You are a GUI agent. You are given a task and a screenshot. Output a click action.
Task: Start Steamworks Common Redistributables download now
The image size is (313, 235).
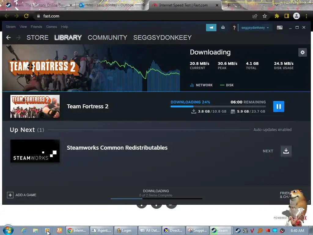(286, 151)
